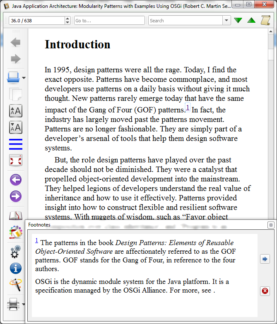The image size is (277, 324).
Task: Minimize the ebook viewer window
Action: point(238,5)
